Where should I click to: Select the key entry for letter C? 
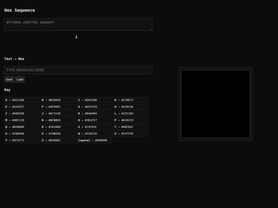pos(95,100)
